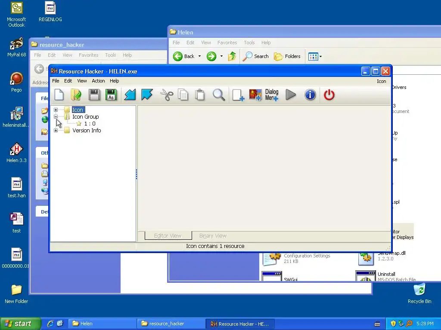The width and height of the screenshot is (441, 330).
Task: Click the security shield tray icon
Action: (x=393, y=324)
